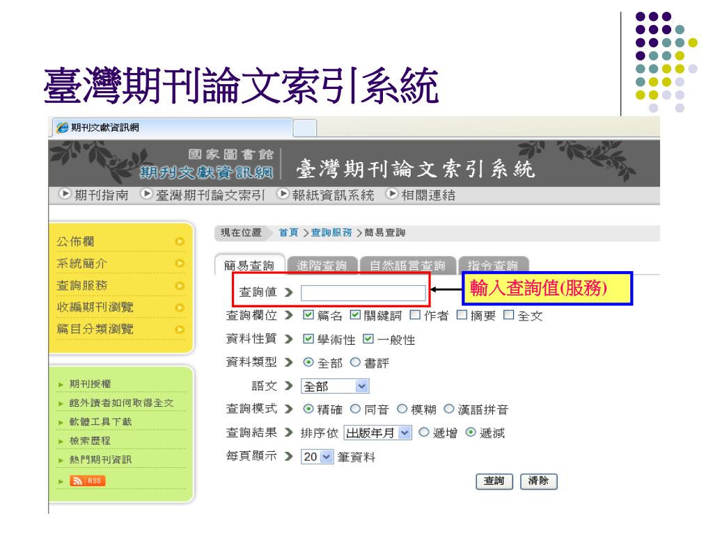Click the arrow icon beside 查詢服務 in sidebar
This screenshot has height=534, width=713.
click(180, 286)
